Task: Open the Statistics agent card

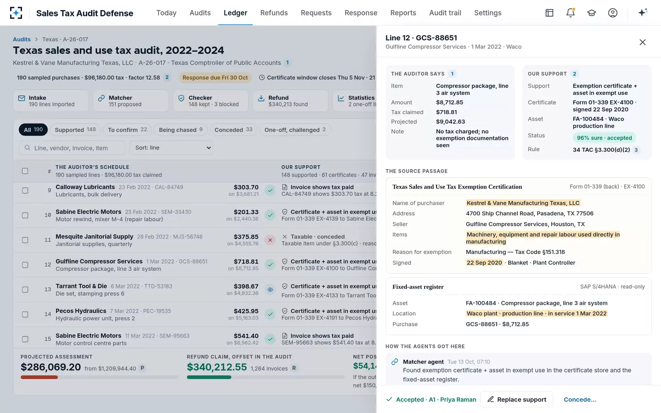Action: (x=355, y=101)
